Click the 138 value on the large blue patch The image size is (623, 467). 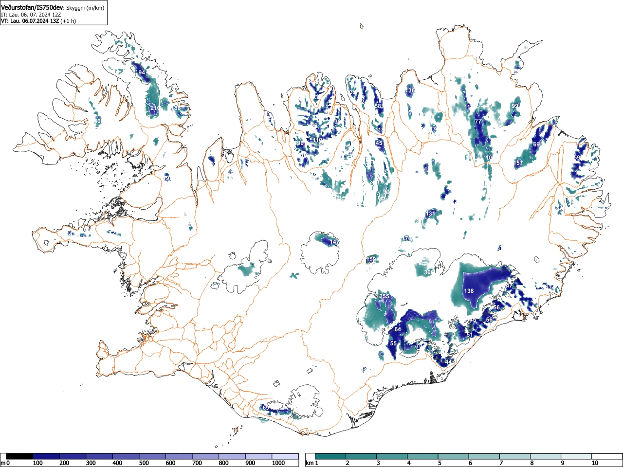(x=469, y=291)
